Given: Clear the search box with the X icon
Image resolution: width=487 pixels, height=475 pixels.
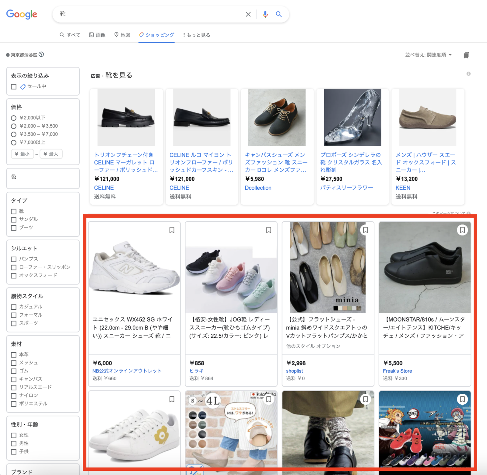Looking at the screenshot, I should pos(248,14).
